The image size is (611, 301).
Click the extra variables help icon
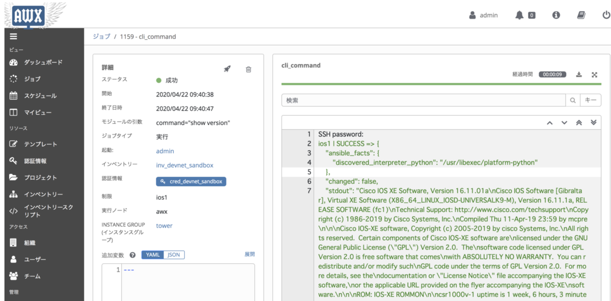point(132,255)
